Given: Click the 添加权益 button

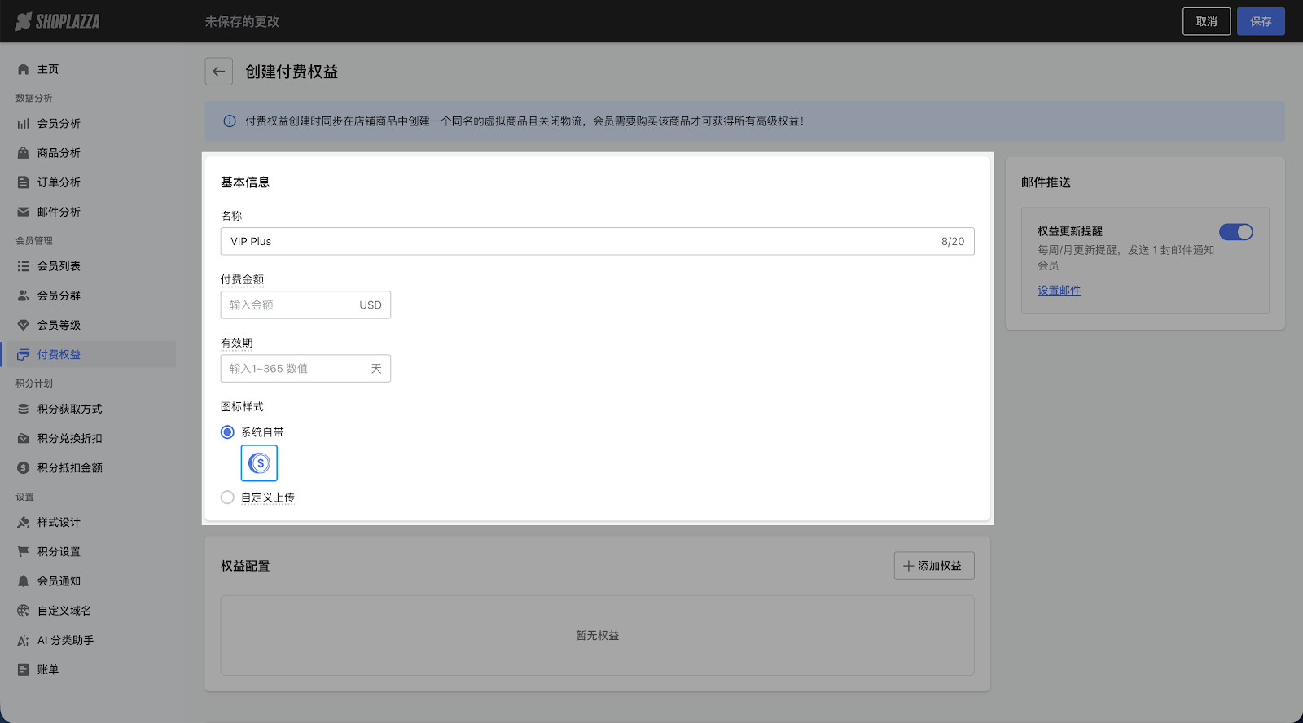Looking at the screenshot, I should coord(933,566).
